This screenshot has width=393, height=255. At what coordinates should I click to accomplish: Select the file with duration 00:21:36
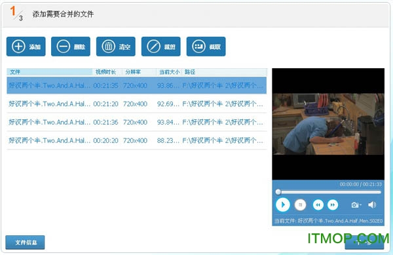[137, 122]
